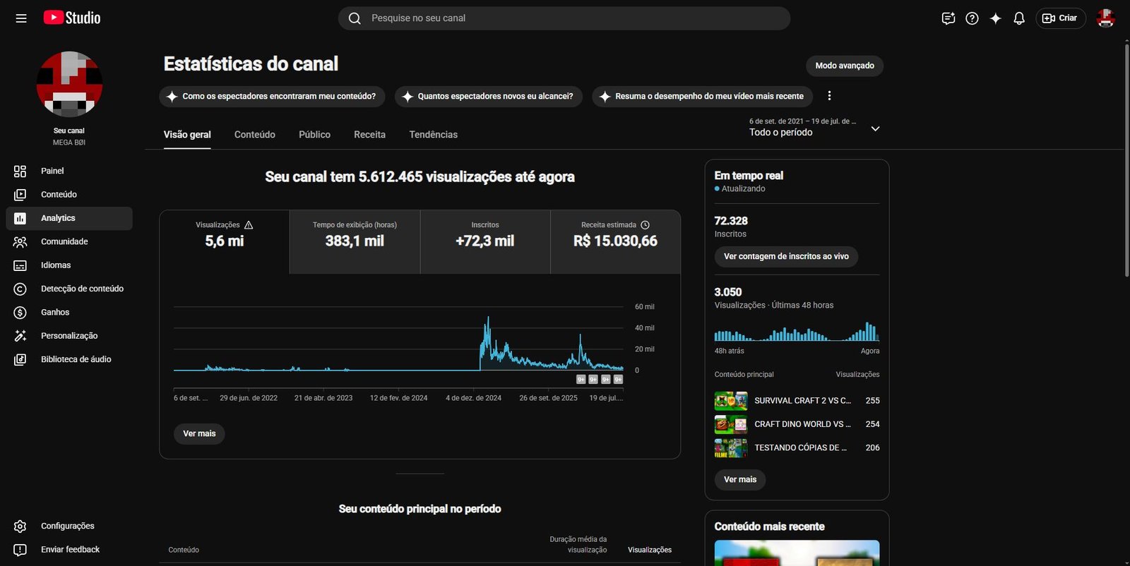Screen dimensions: 1130x566
Task: Go to Painel in sidebar
Action: point(69,171)
